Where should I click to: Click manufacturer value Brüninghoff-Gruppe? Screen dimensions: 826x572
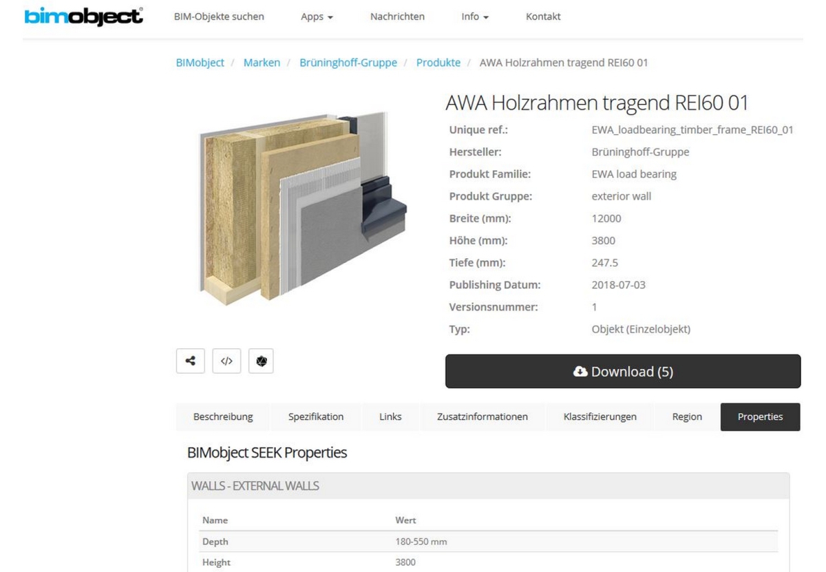pos(640,152)
